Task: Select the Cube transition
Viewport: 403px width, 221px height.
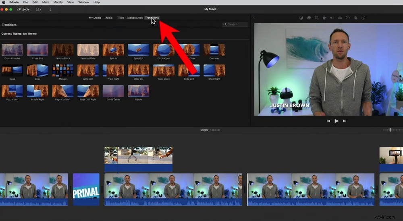Action: click(x=37, y=70)
